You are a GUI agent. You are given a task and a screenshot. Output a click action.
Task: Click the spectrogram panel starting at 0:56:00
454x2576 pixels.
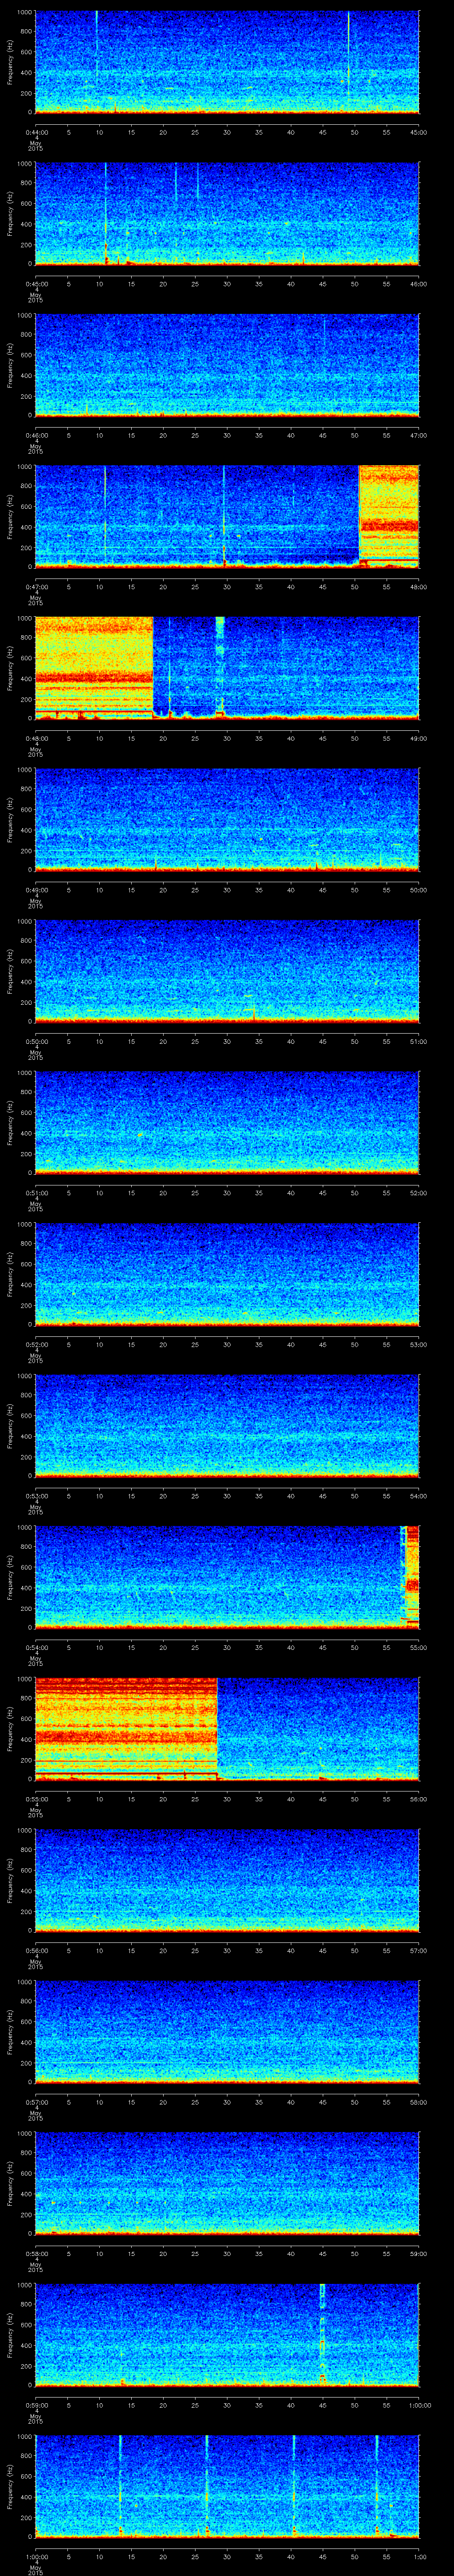(227, 1880)
